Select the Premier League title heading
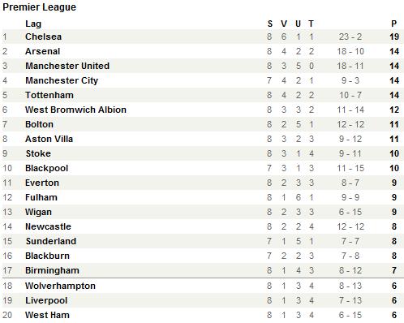This screenshot has height=323, width=404. pos(40,7)
